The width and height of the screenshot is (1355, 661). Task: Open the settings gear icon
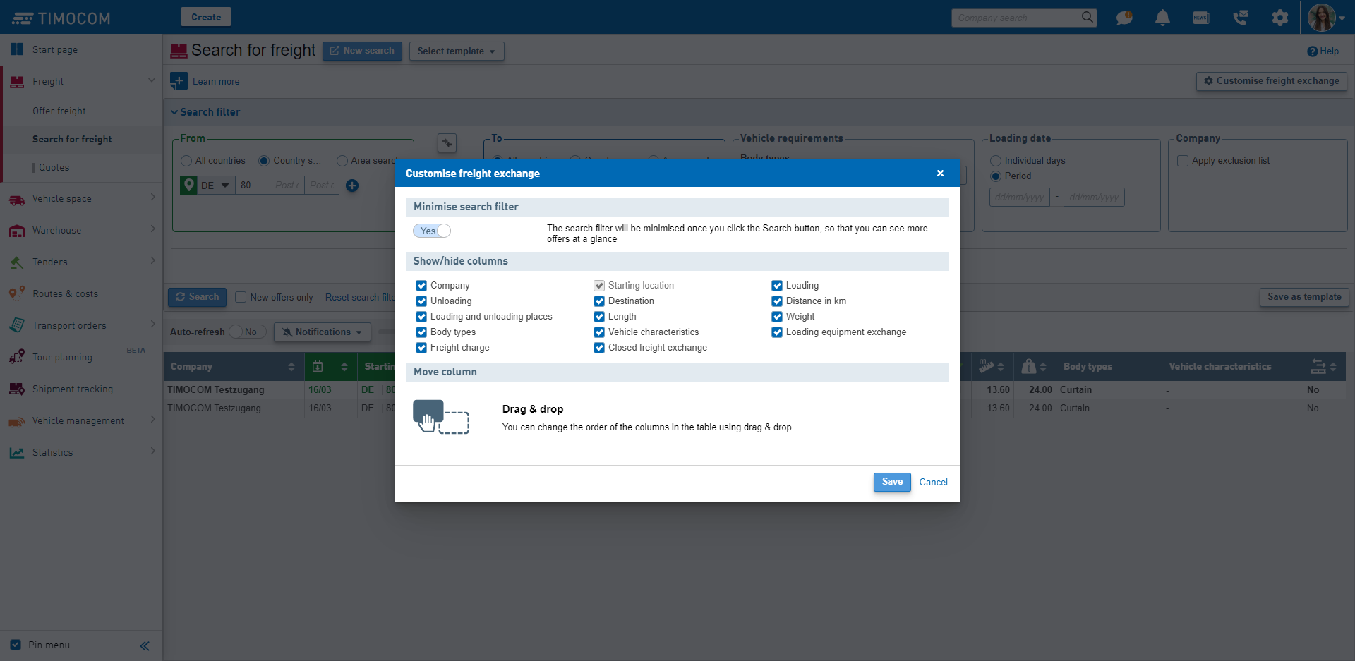pyautogui.click(x=1279, y=18)
